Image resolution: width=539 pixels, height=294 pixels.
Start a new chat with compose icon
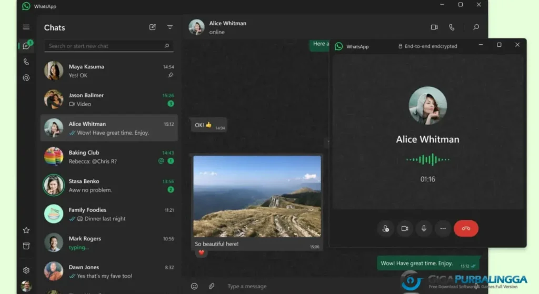153,27
